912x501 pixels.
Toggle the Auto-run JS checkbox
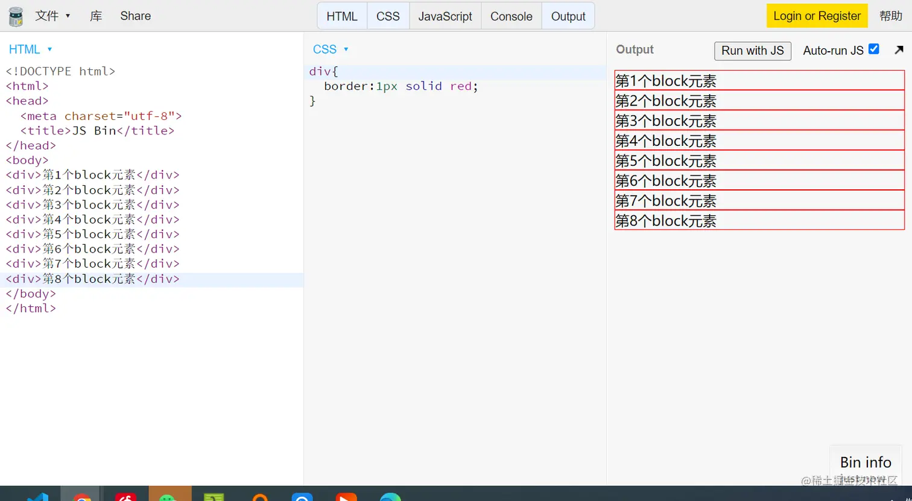pyautogui.click(x=873, y=49)
